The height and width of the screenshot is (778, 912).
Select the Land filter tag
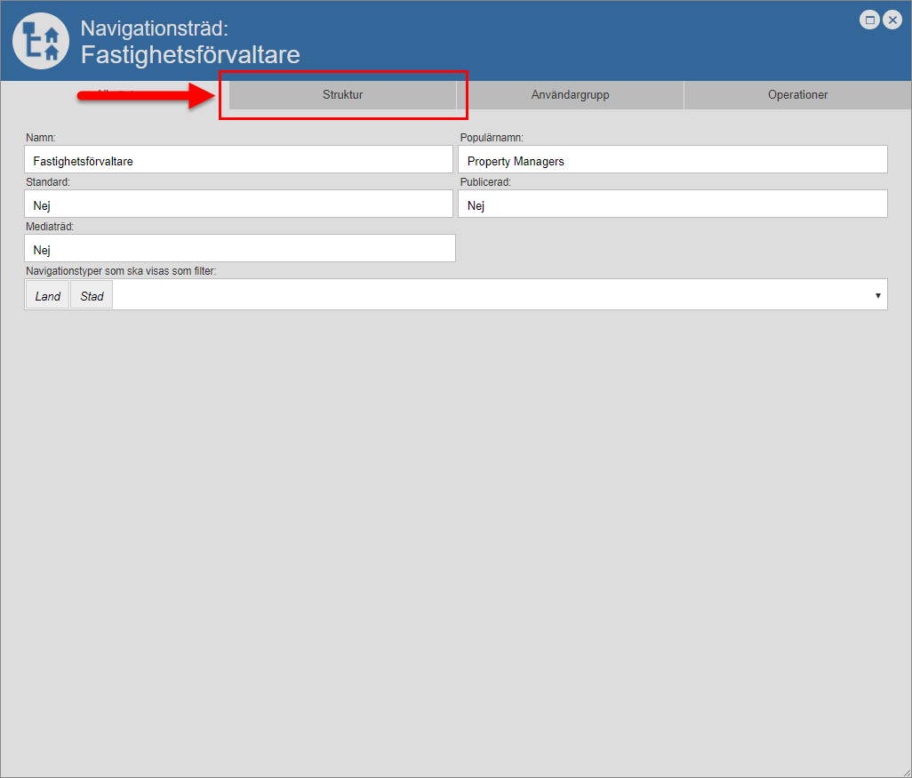coord(48,295)
